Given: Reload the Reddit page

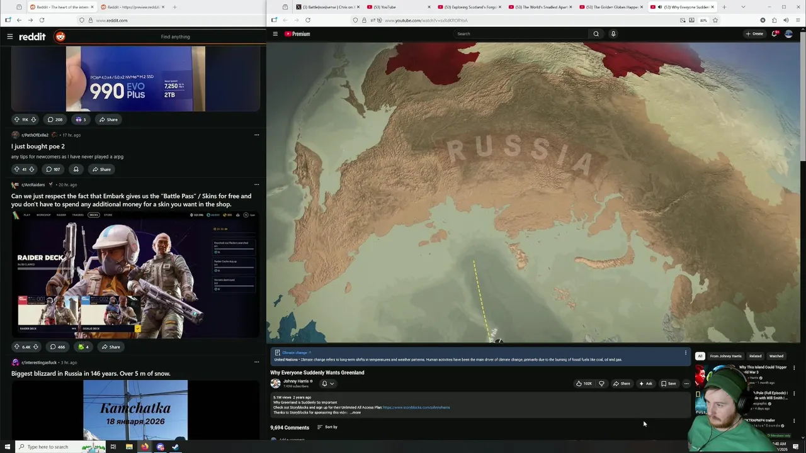Looking at the screenshot, I should pos(42,20).
